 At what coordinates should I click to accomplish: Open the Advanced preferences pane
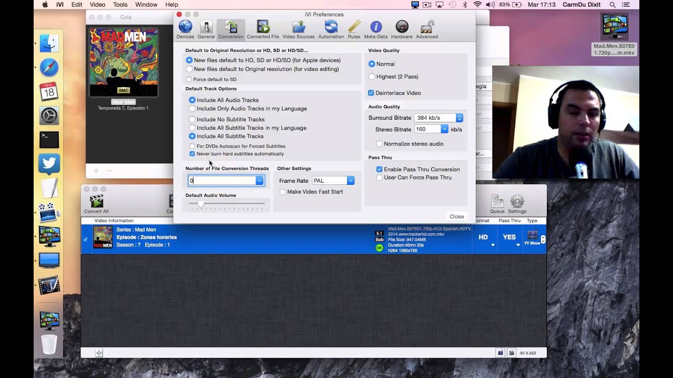point(427,29)
